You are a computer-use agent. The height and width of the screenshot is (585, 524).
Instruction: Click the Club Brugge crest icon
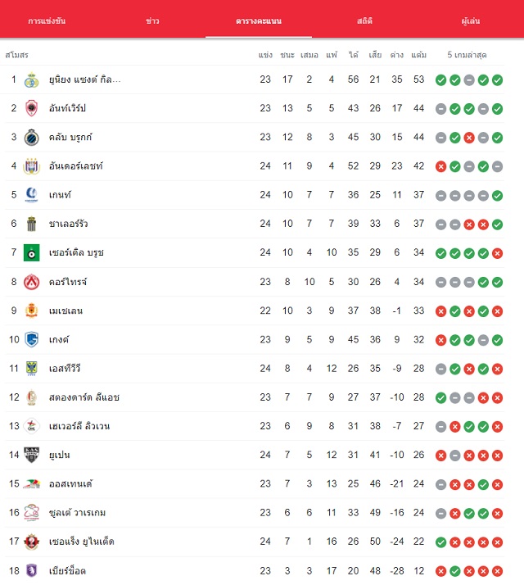(32, 138)
